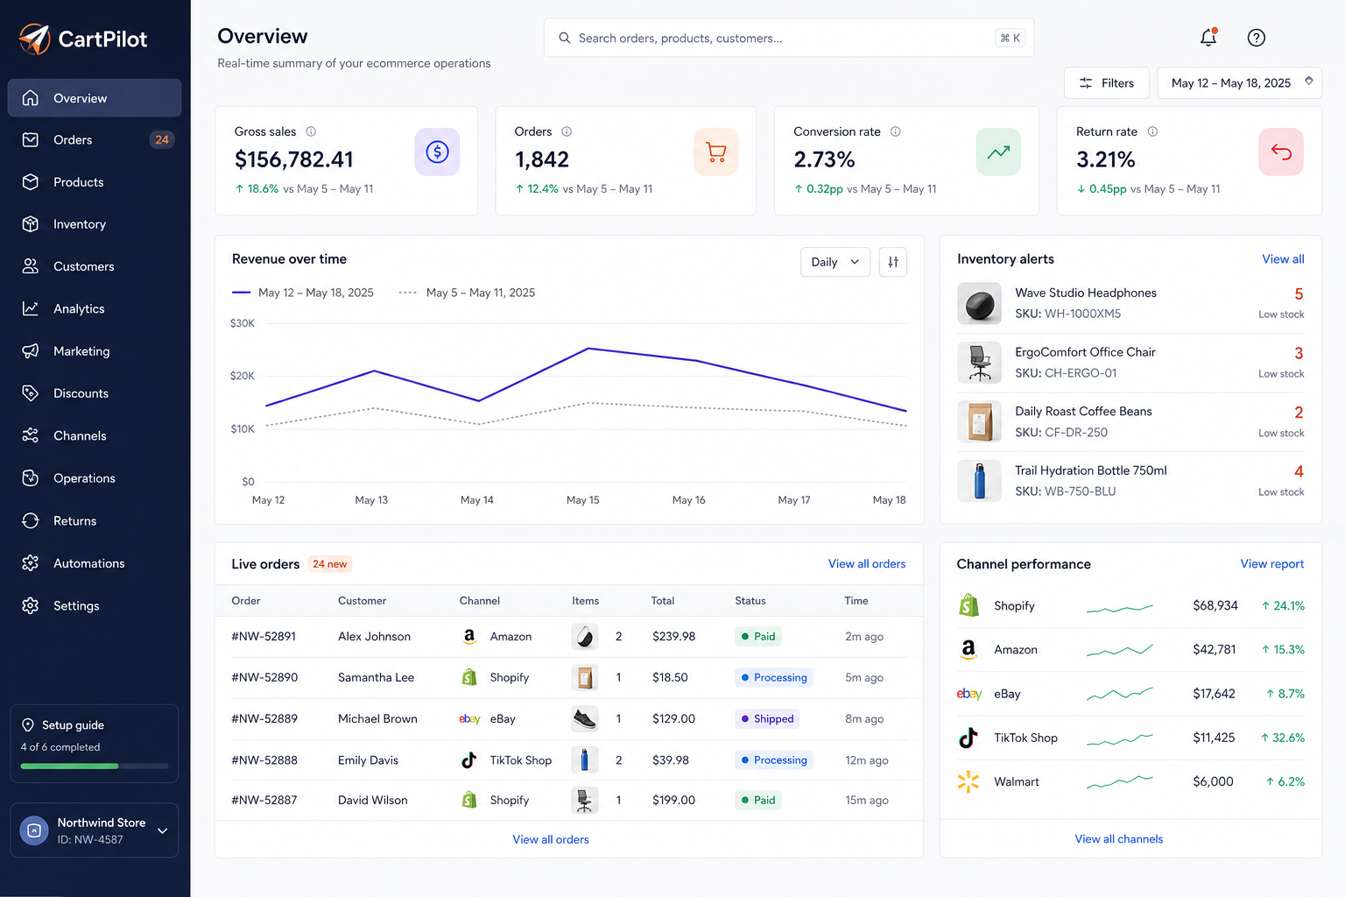Click the Walmart spark logo
Viewport: 1345px width, 897px height.
968,781
